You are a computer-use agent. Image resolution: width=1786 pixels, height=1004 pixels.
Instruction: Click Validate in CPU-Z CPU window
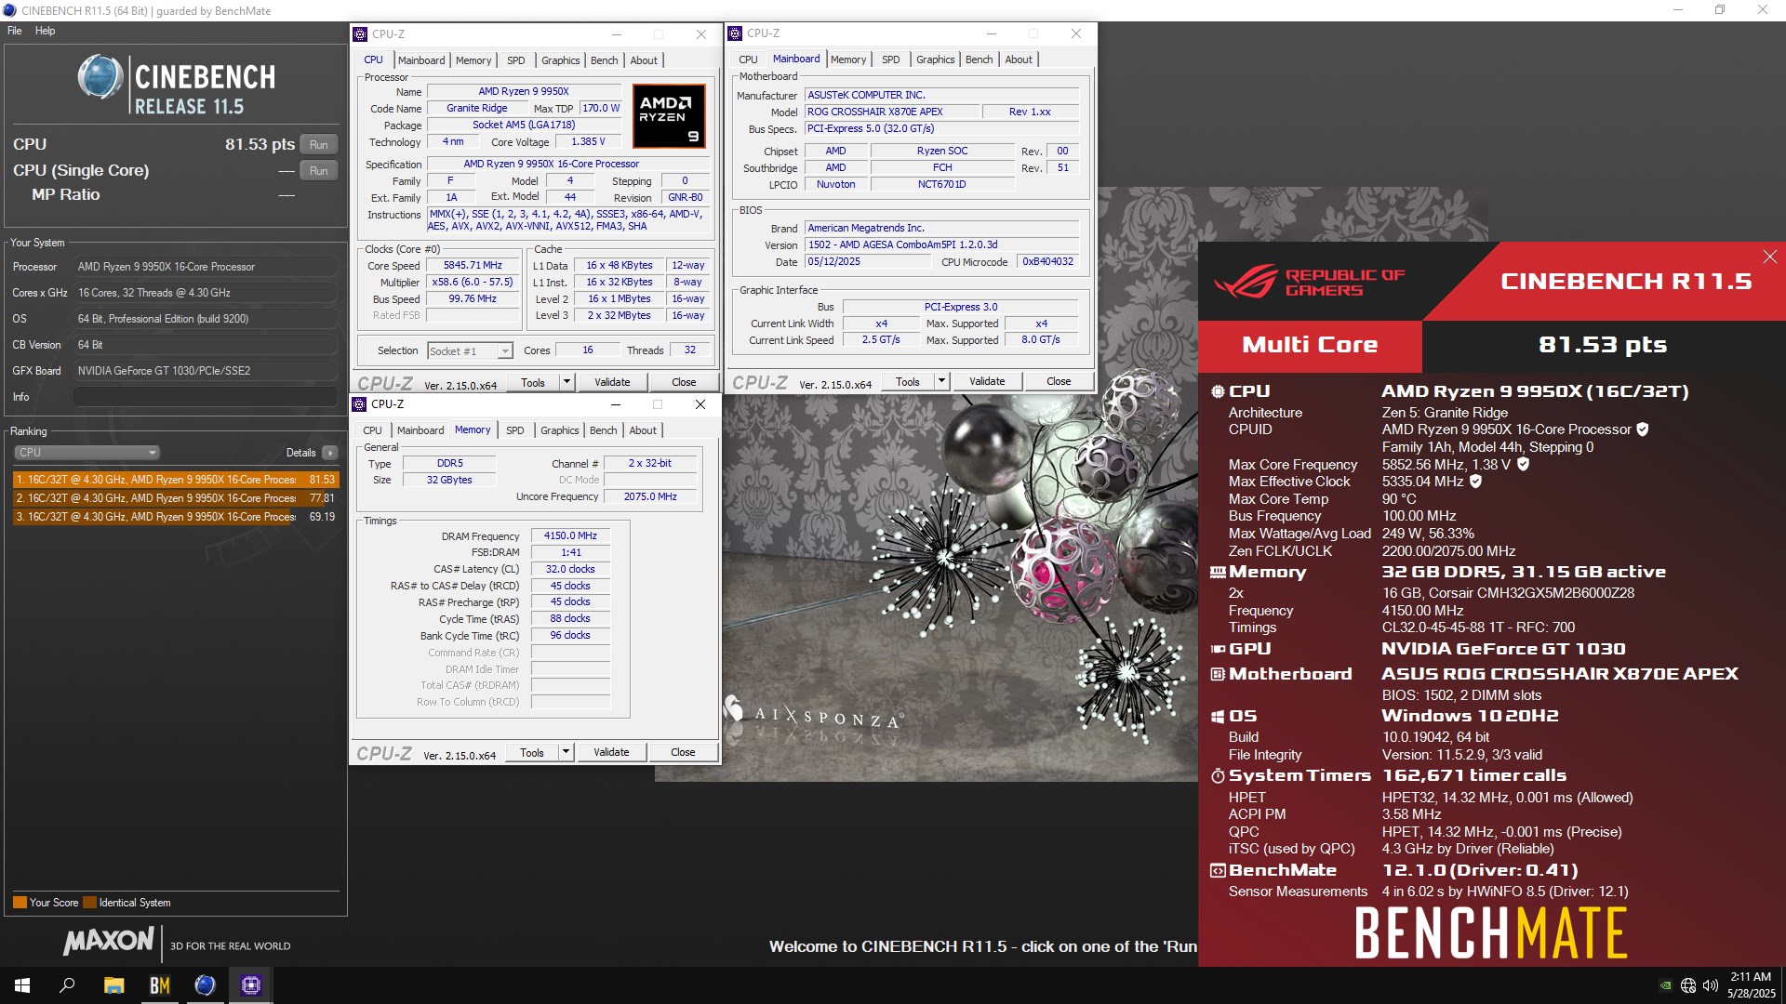(612, 382)
